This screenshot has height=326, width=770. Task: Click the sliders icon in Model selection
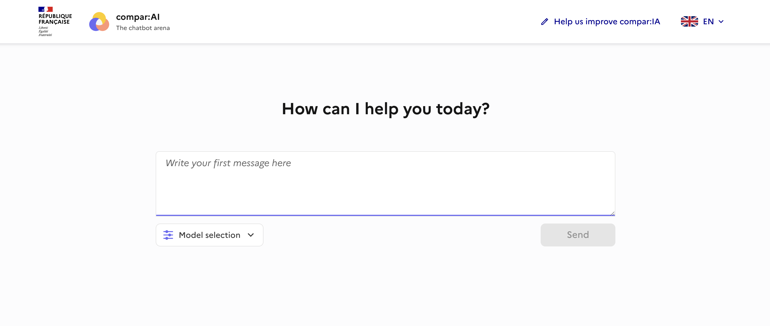coord(168,235)
